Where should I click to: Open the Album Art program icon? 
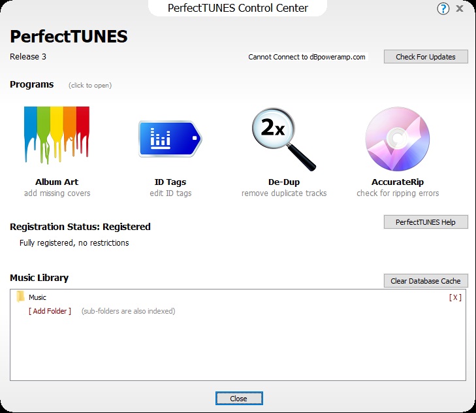57,135
